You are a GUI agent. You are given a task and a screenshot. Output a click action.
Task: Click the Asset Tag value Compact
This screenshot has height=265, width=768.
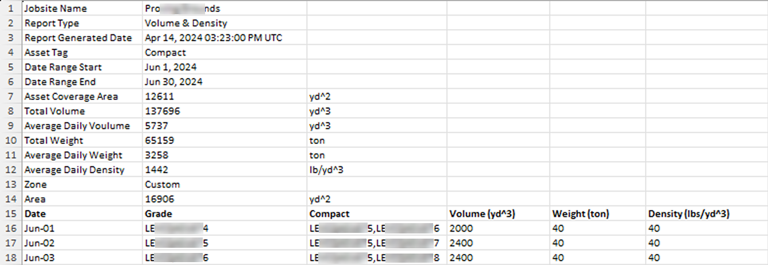(x=164, y=53)
